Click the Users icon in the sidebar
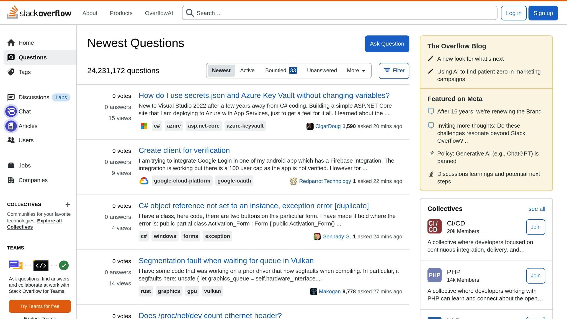The image size is (567, 319). [11, 140]
